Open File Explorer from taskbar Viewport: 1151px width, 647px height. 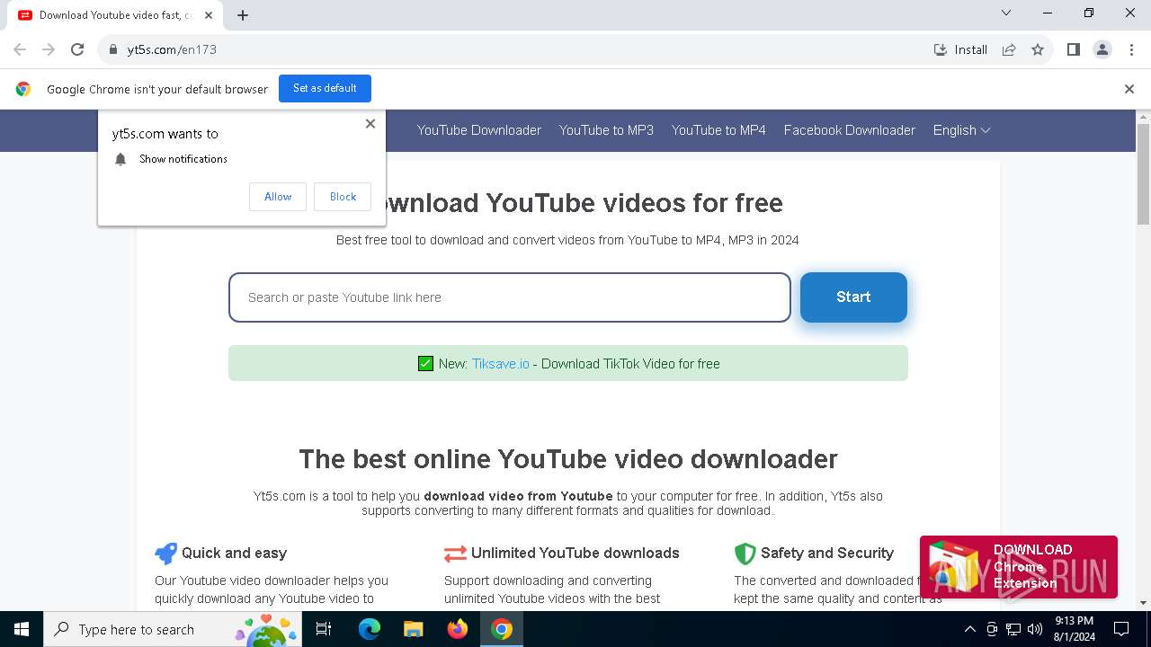[413, 629]
